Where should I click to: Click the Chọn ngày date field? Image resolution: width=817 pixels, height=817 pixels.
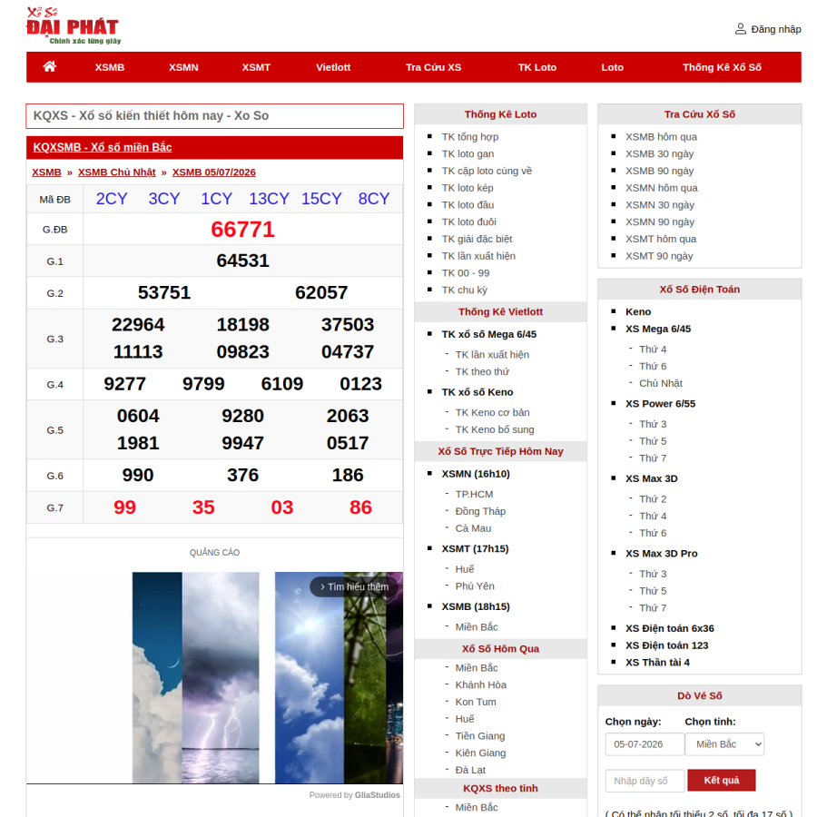coord(645,744)
